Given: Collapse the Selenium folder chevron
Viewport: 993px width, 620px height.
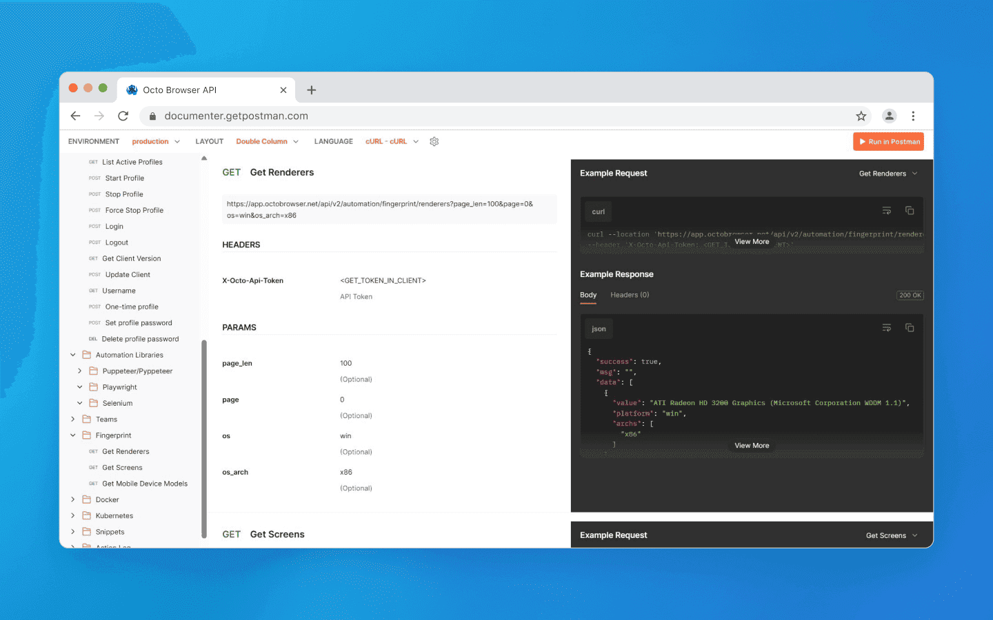Looking at the screenshot, I should coord(80,403).
